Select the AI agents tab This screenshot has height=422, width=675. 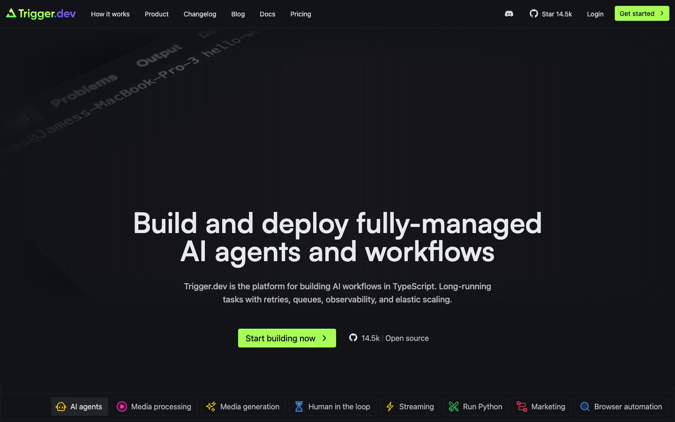point(80,407)
